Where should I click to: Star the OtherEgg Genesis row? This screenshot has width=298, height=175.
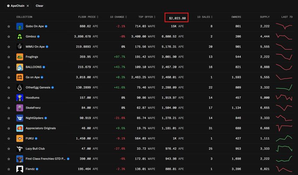pos(9,87)
